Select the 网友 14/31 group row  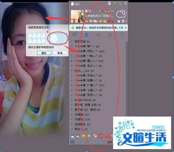[x=98, y=51]
